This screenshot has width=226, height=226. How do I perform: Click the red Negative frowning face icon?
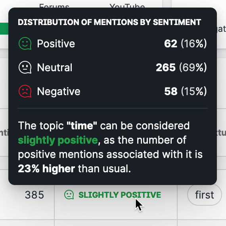click(x=25, y=91)
